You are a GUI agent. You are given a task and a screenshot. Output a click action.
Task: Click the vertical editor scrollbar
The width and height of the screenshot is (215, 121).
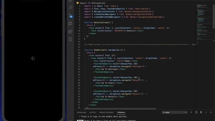click(214, 16)
